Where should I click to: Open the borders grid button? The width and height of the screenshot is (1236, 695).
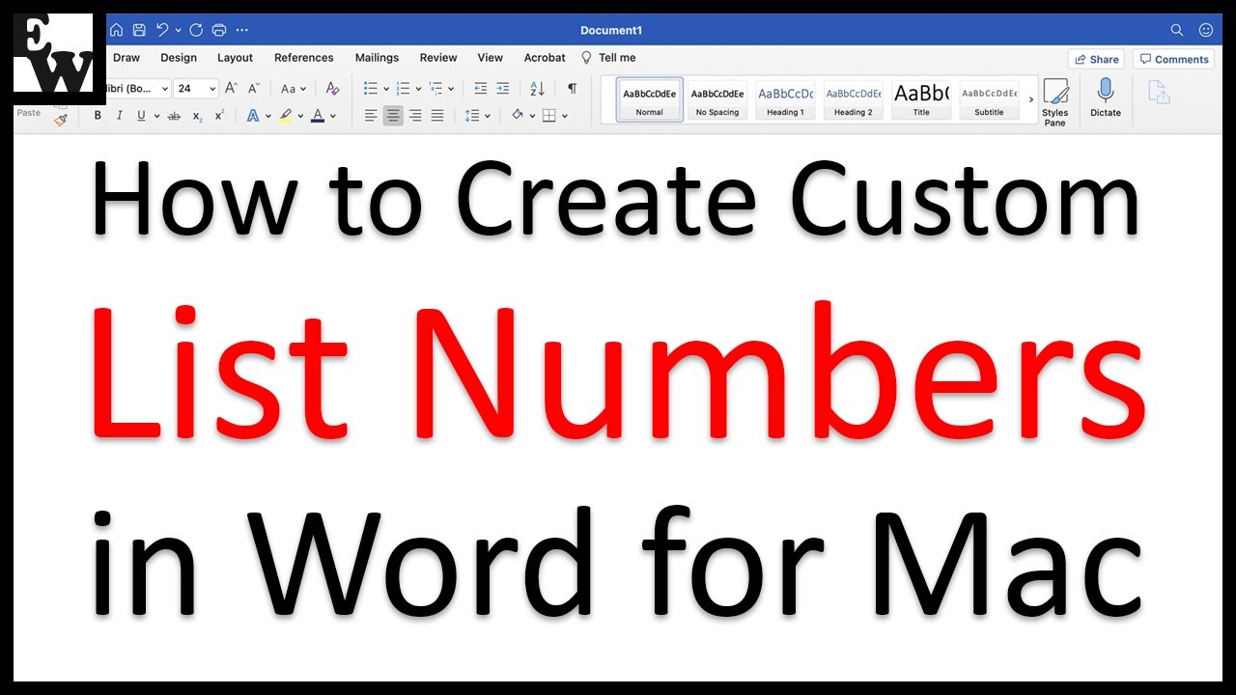(549, 116)
